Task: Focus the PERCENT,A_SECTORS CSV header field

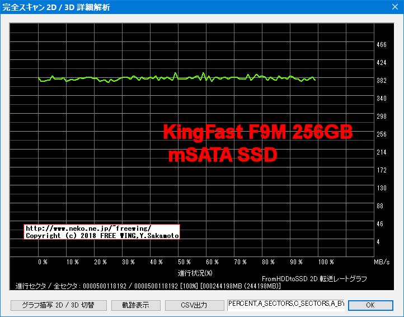Action: [286, 305]
